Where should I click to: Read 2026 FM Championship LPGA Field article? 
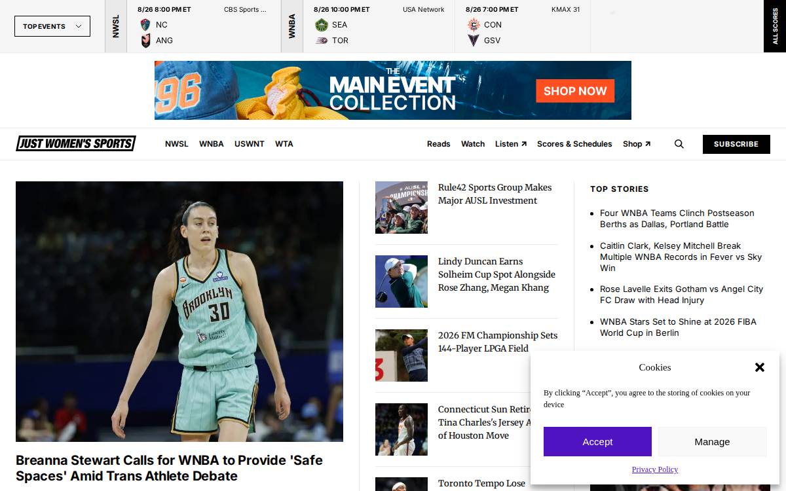point(498,342)
